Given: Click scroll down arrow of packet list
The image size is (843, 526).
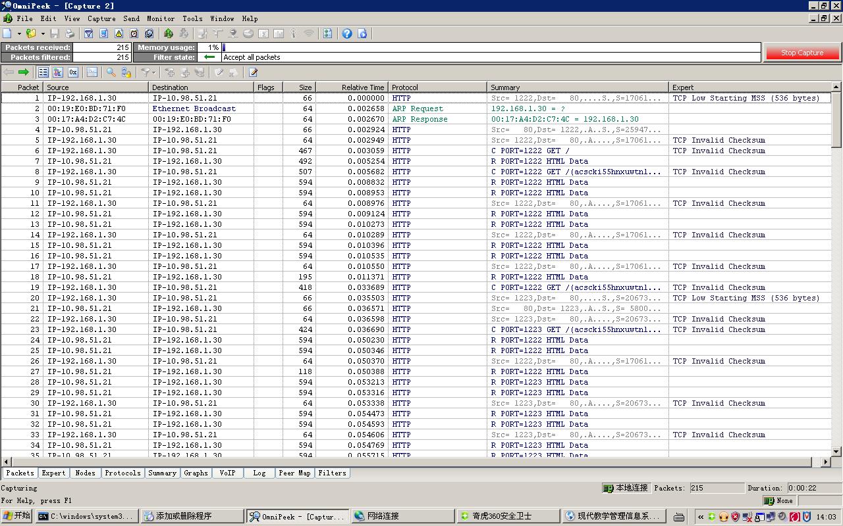Looking at the screenshot, I should (836, 452).
